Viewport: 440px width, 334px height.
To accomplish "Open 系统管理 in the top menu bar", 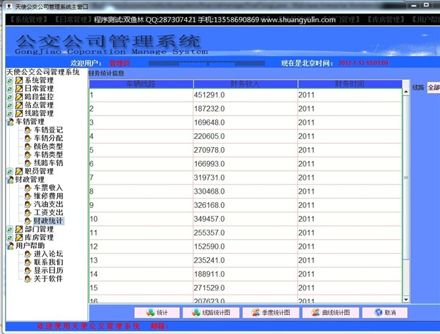I will tap(28, 20).
